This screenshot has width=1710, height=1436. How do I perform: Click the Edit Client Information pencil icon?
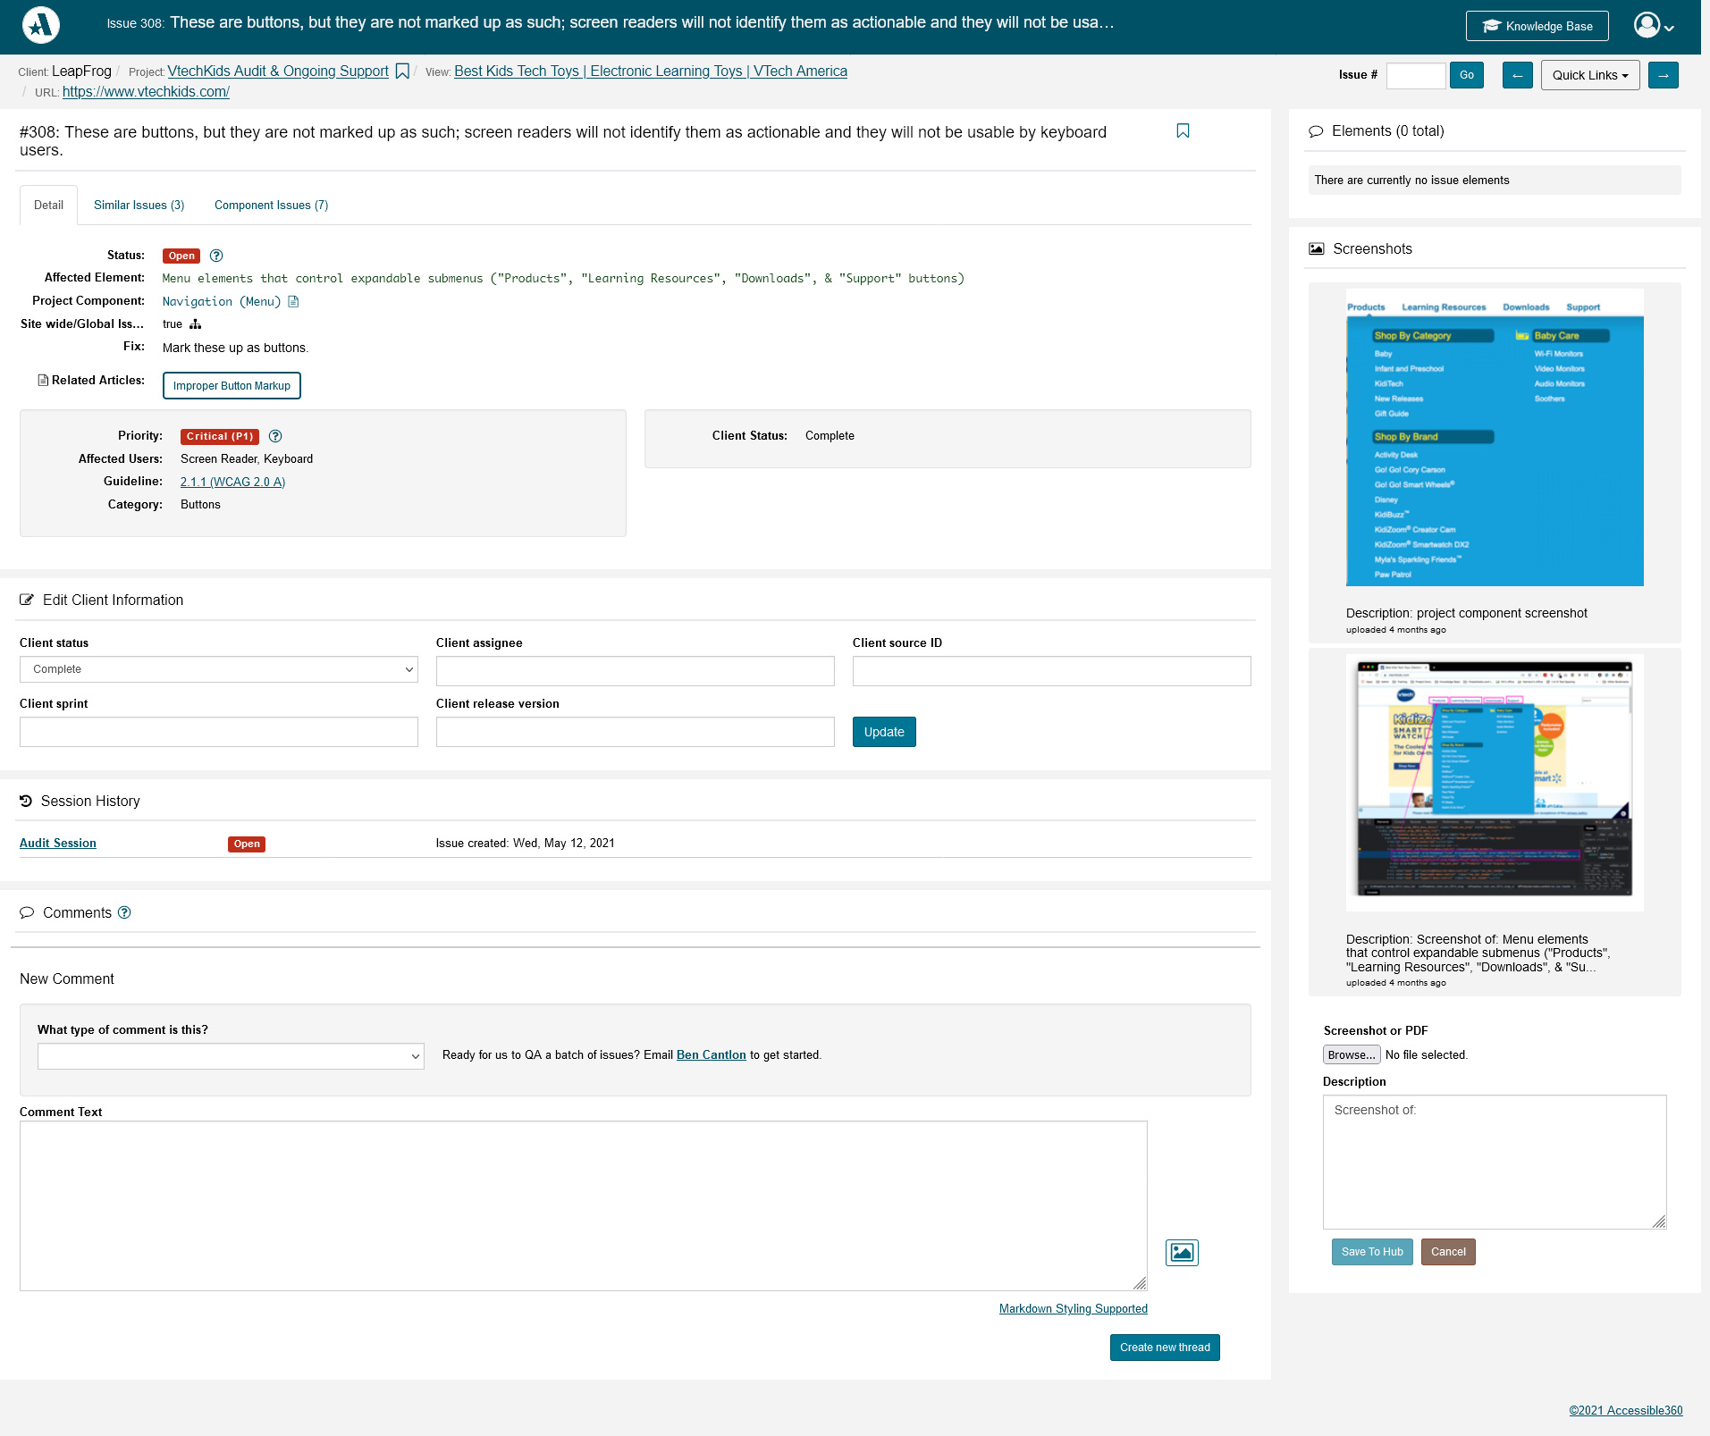(27, 600)
